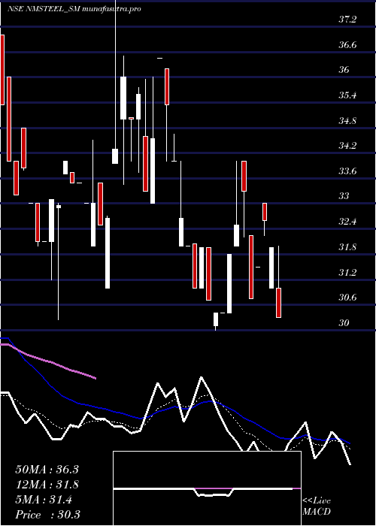Image resolution: width=376 pixels, height=526 pixels.
Task: Select the 31.2 price axis label
Action: [x=347, y=272]
